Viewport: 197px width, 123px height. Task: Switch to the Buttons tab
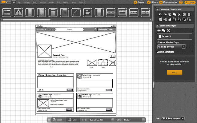pyautogui.click(x=26, y=2)
